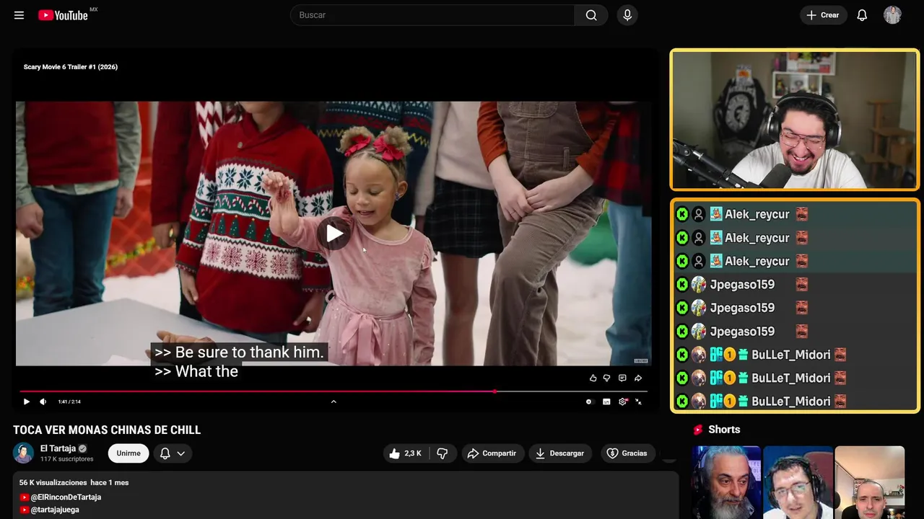Viewport: 924px width, 519px height.
Task: Click the progress bar scrubber handle
Action: (494, 391)
